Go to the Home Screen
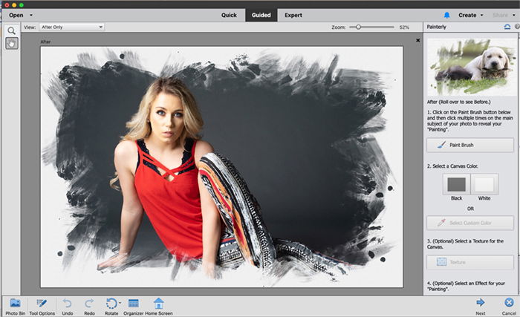Image resolution: width=520 pixels, height=317 pixels. tap(159, 303)
